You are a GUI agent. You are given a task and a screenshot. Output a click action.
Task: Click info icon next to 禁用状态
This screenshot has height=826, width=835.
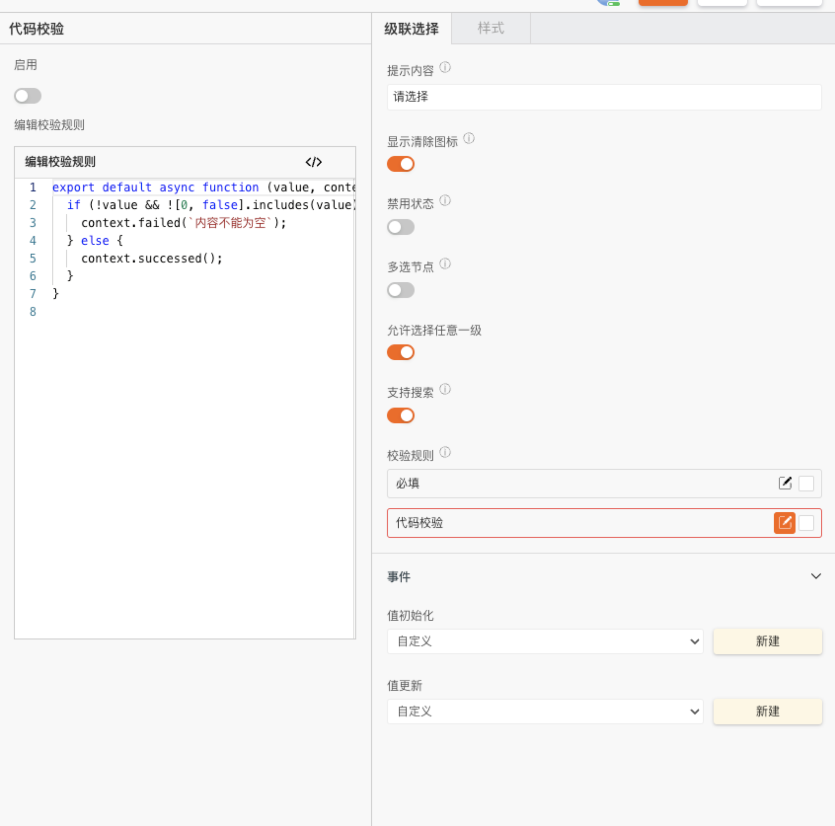(445, 200)
